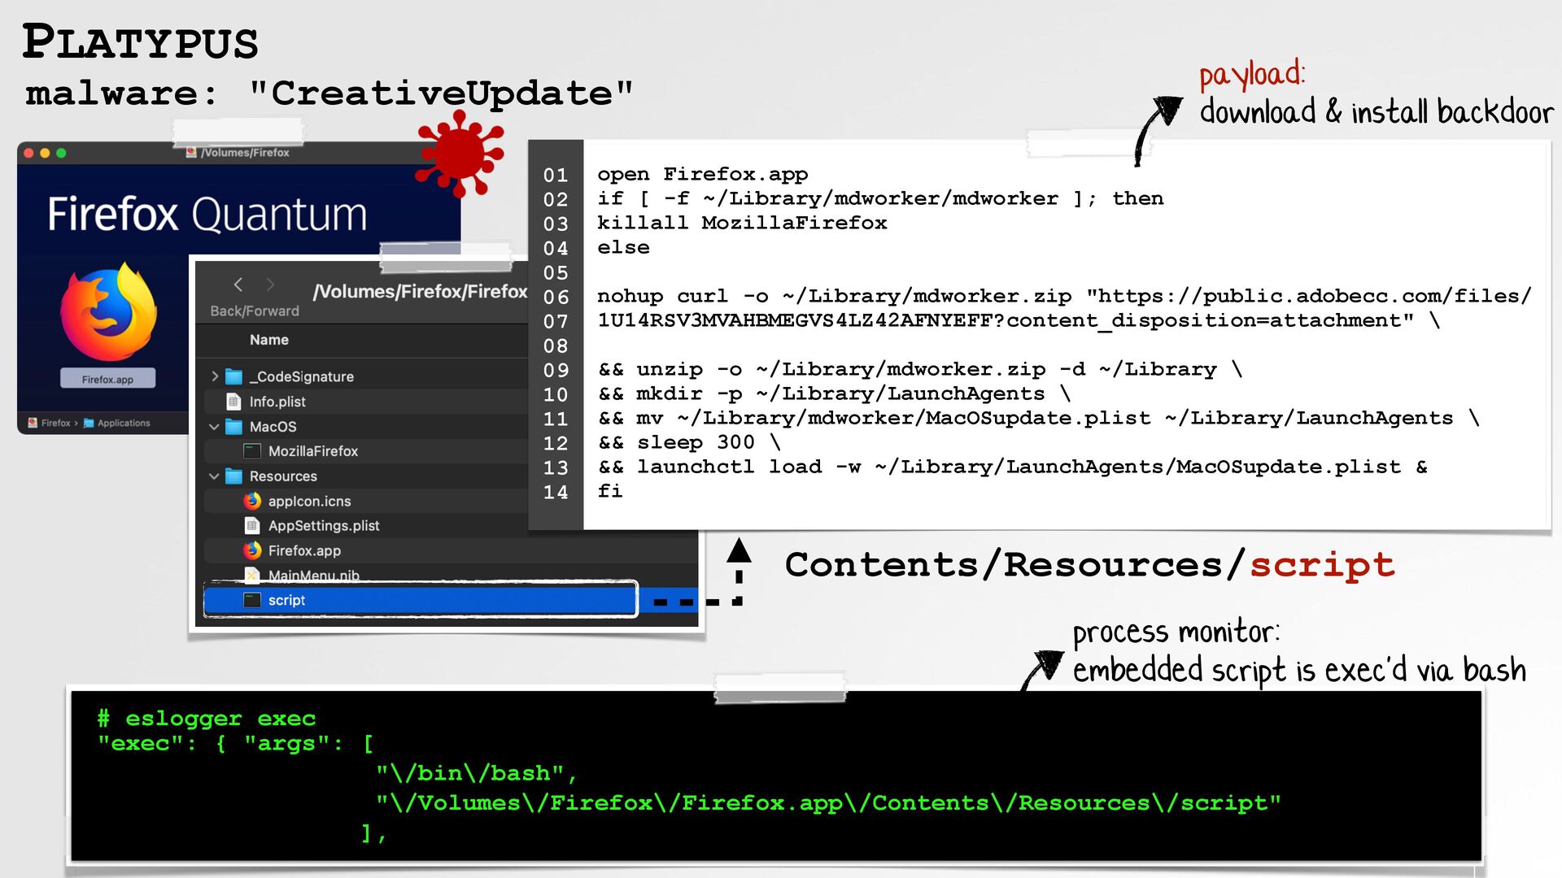1562x878 pixels.
Task: Click the disk icon beside /Volumes/Firefox title
Action: pos(191,152)
